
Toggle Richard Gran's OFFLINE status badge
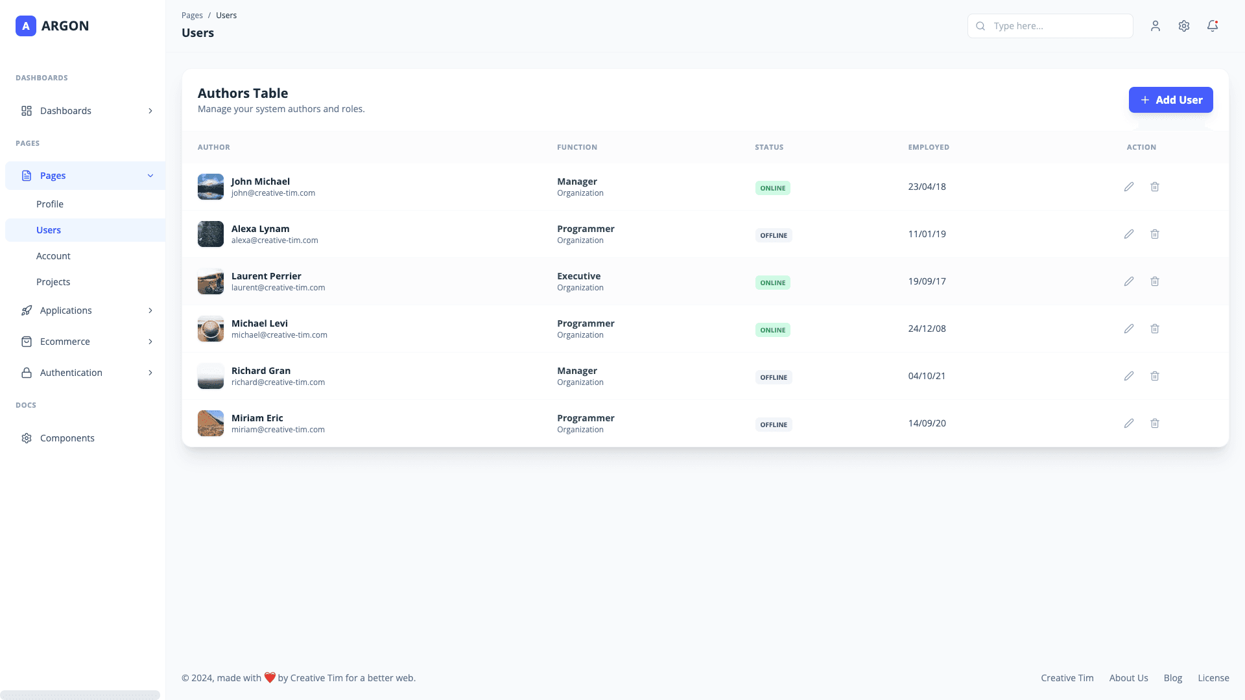(774, 377)
